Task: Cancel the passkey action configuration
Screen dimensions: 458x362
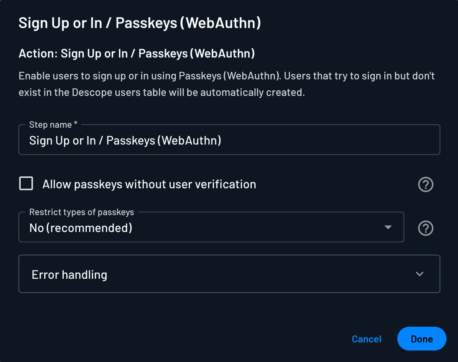Action: pyautogui.click(x=366, y=339)
